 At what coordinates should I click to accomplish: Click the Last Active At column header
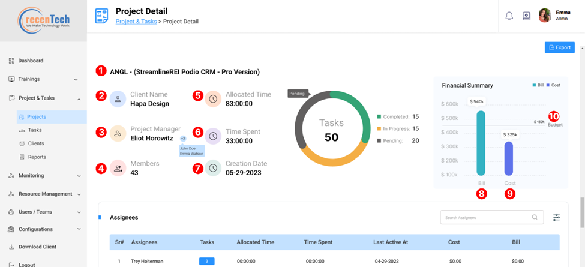(391, 242)
